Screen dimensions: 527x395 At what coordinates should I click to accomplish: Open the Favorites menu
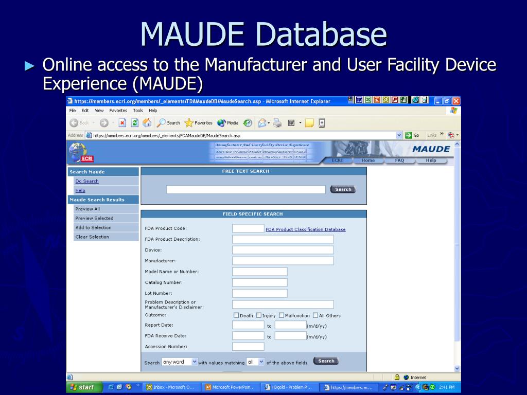click(118, 111)
